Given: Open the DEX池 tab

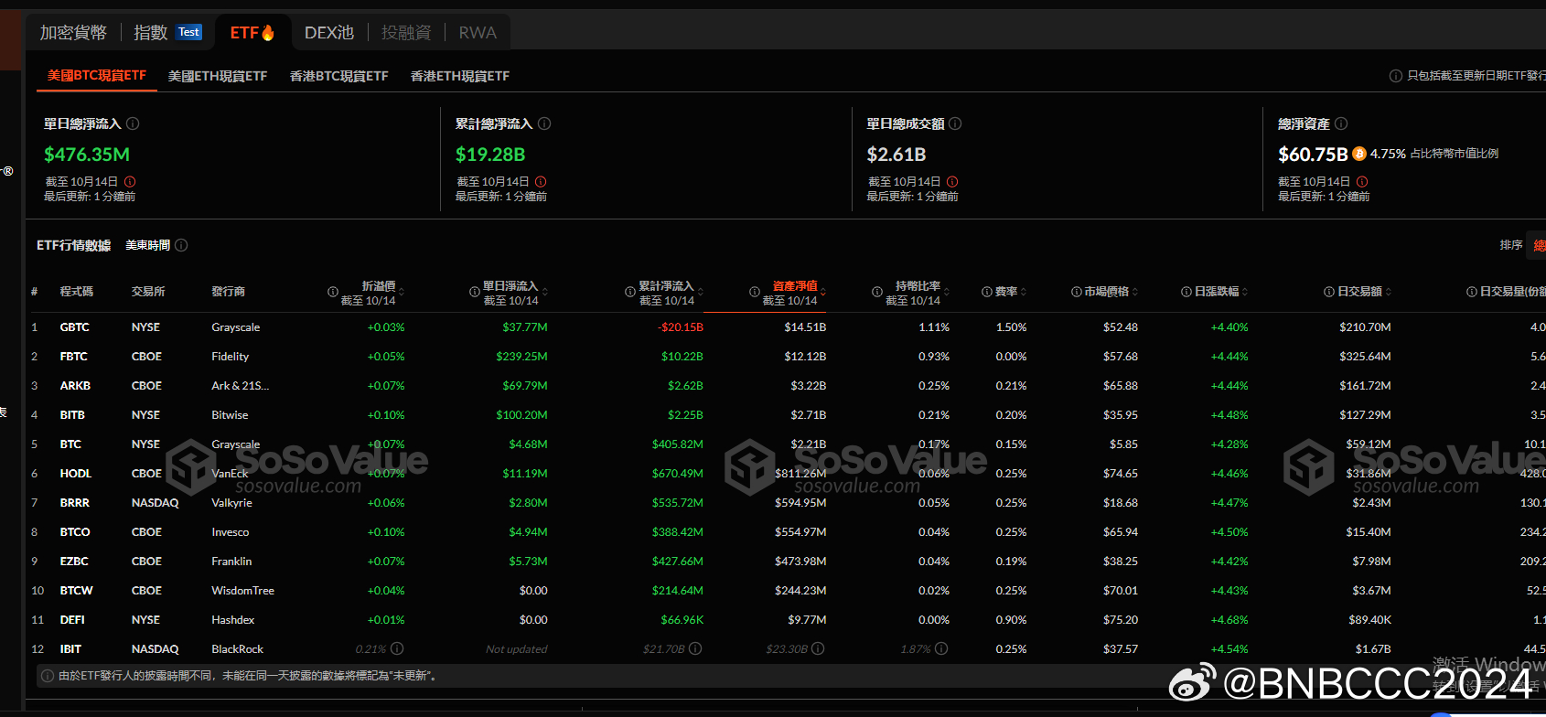Looking at the screenshot, I should [x=329, y=33].
